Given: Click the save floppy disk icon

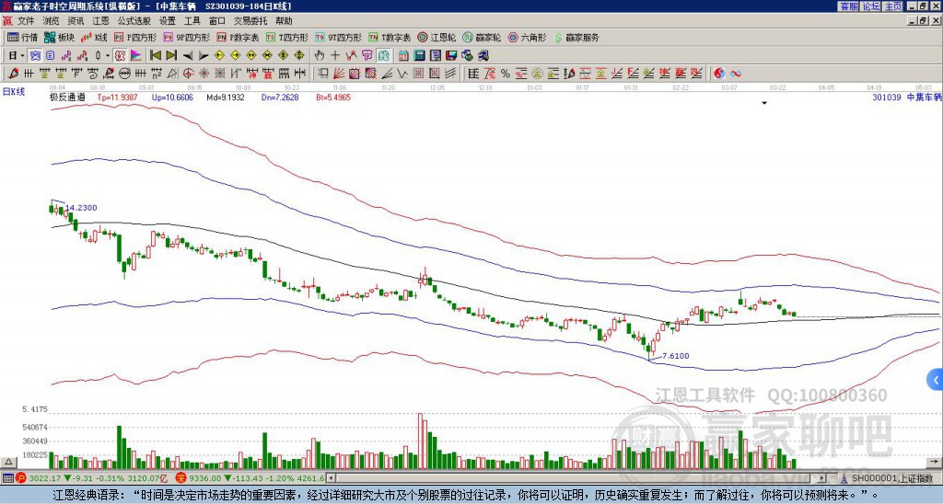Looking at the screenshot, I should 451,56.
